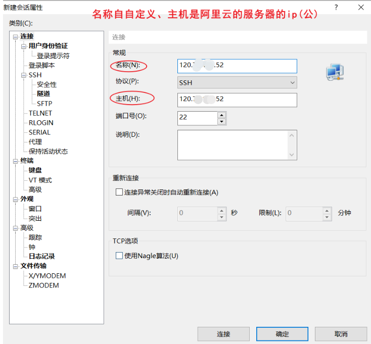Image resolution: width=371 pixels, height=344 pixels.
Task: Select 日志记录 in the category tree
Action: 41,256
